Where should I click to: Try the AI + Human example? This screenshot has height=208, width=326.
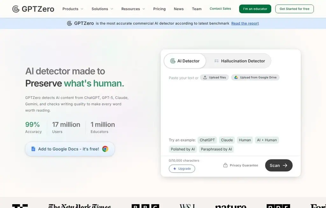(267, 140)
